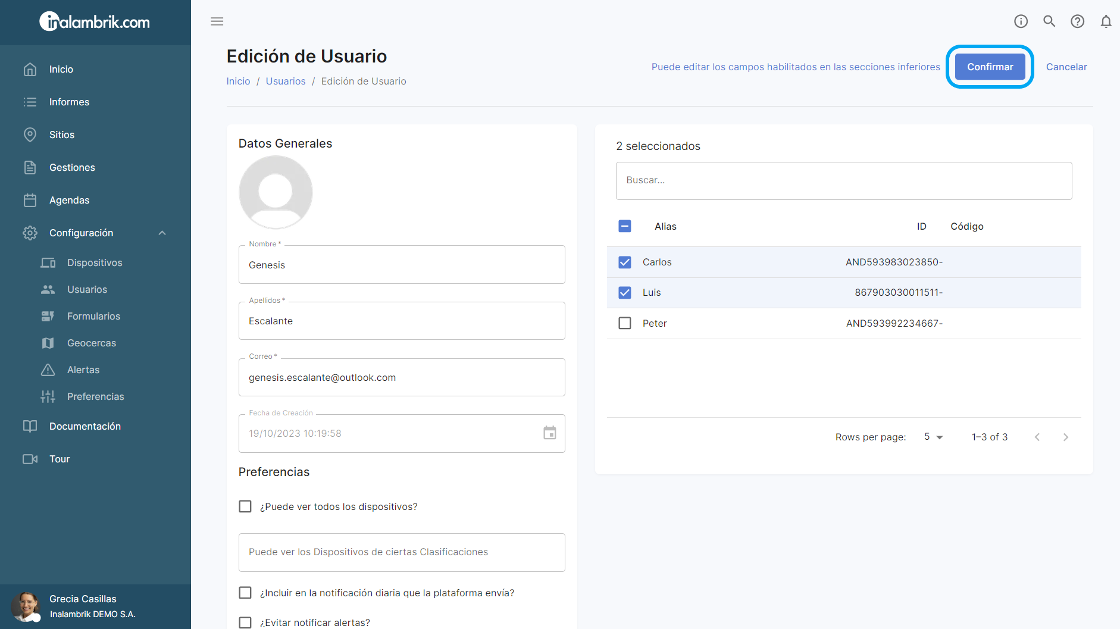
Task: Open notifications bell icon
Action: 1106,21
